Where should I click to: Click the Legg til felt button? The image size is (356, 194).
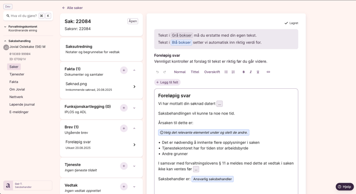pos(167,83)
